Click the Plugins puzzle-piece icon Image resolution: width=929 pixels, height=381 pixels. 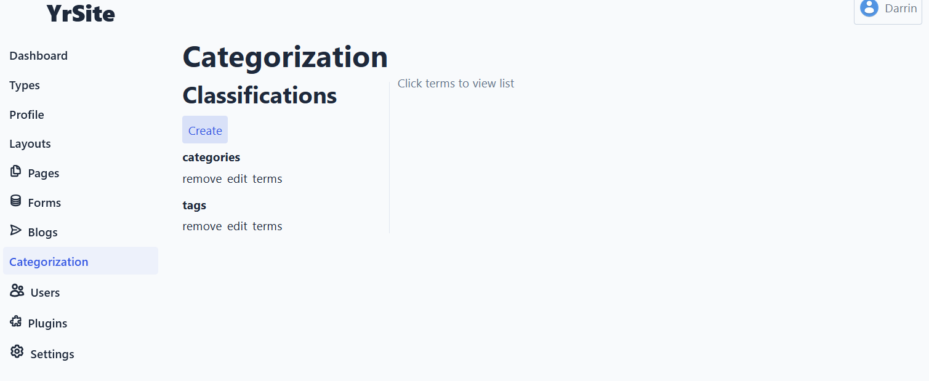coord(16,322)
